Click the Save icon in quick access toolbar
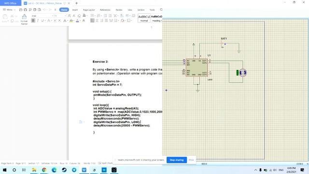The width and height of the screenshot is (309, 174). [26, 10]
